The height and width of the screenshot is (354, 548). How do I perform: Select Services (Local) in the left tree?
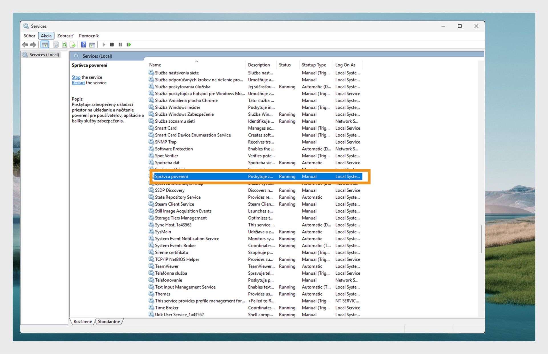(x=44, y=55)
